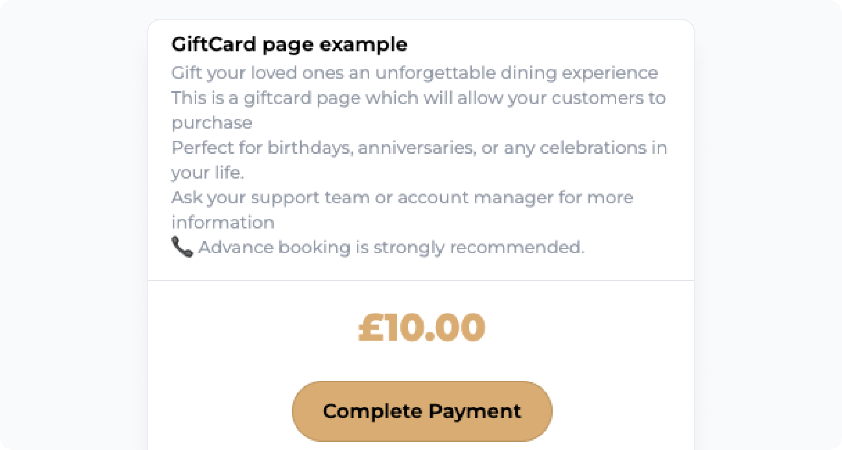Image resolution: width=842 pixels, height=450 pixels.
Task: Click the text about birthdays and anniversaries
Action: tap(419, 160)
